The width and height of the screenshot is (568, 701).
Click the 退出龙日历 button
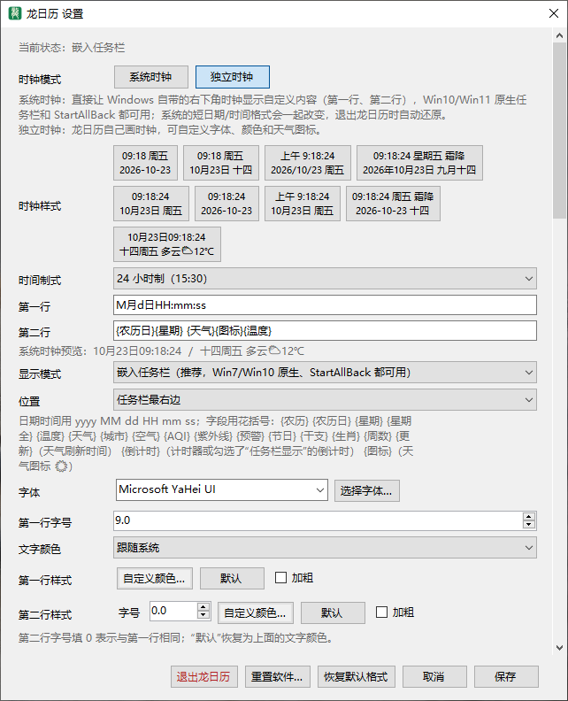203,676
